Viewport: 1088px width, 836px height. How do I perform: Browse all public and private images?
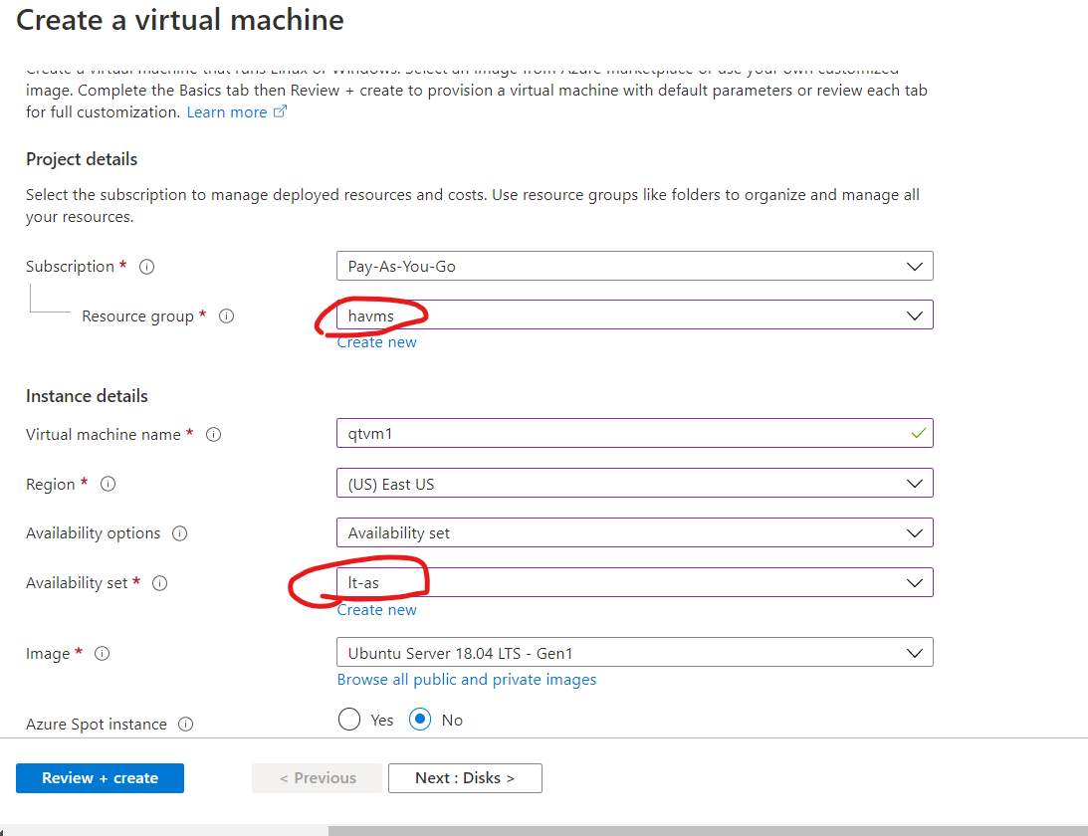[467, 680]
